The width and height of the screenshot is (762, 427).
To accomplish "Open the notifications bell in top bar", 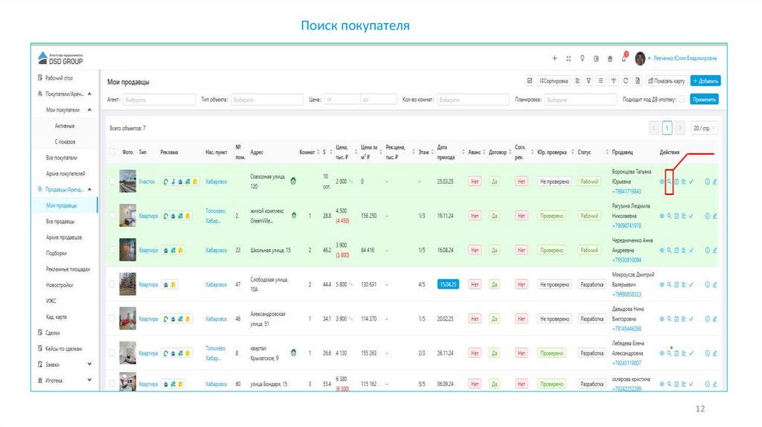I will [624, 59].
